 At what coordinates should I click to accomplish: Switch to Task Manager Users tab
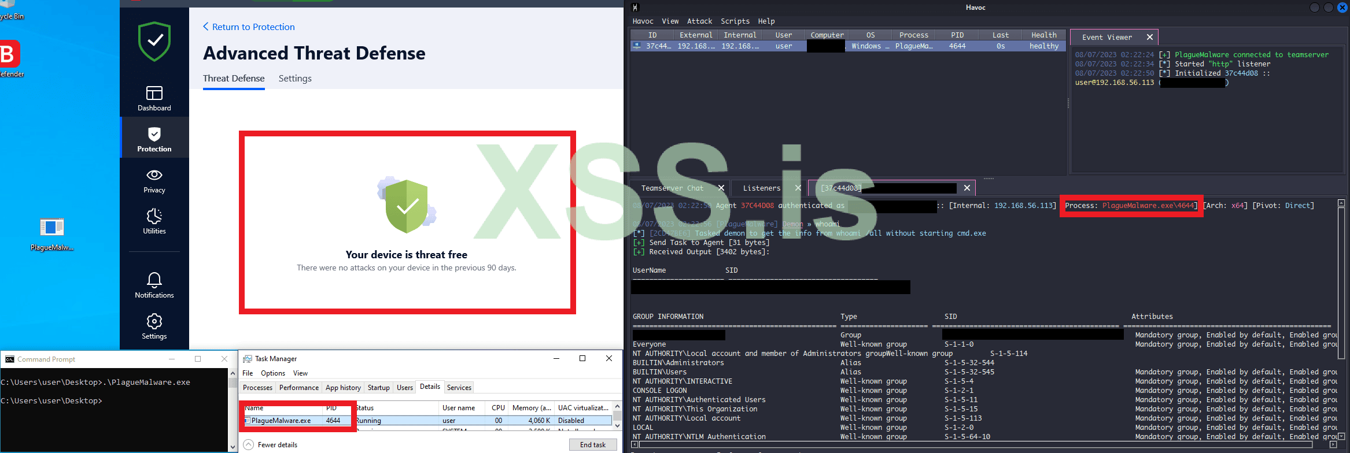pyautogui.click(x=405, y=388)
